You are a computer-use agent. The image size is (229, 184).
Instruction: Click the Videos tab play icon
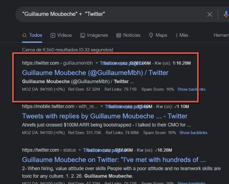[x=53, y=36]
